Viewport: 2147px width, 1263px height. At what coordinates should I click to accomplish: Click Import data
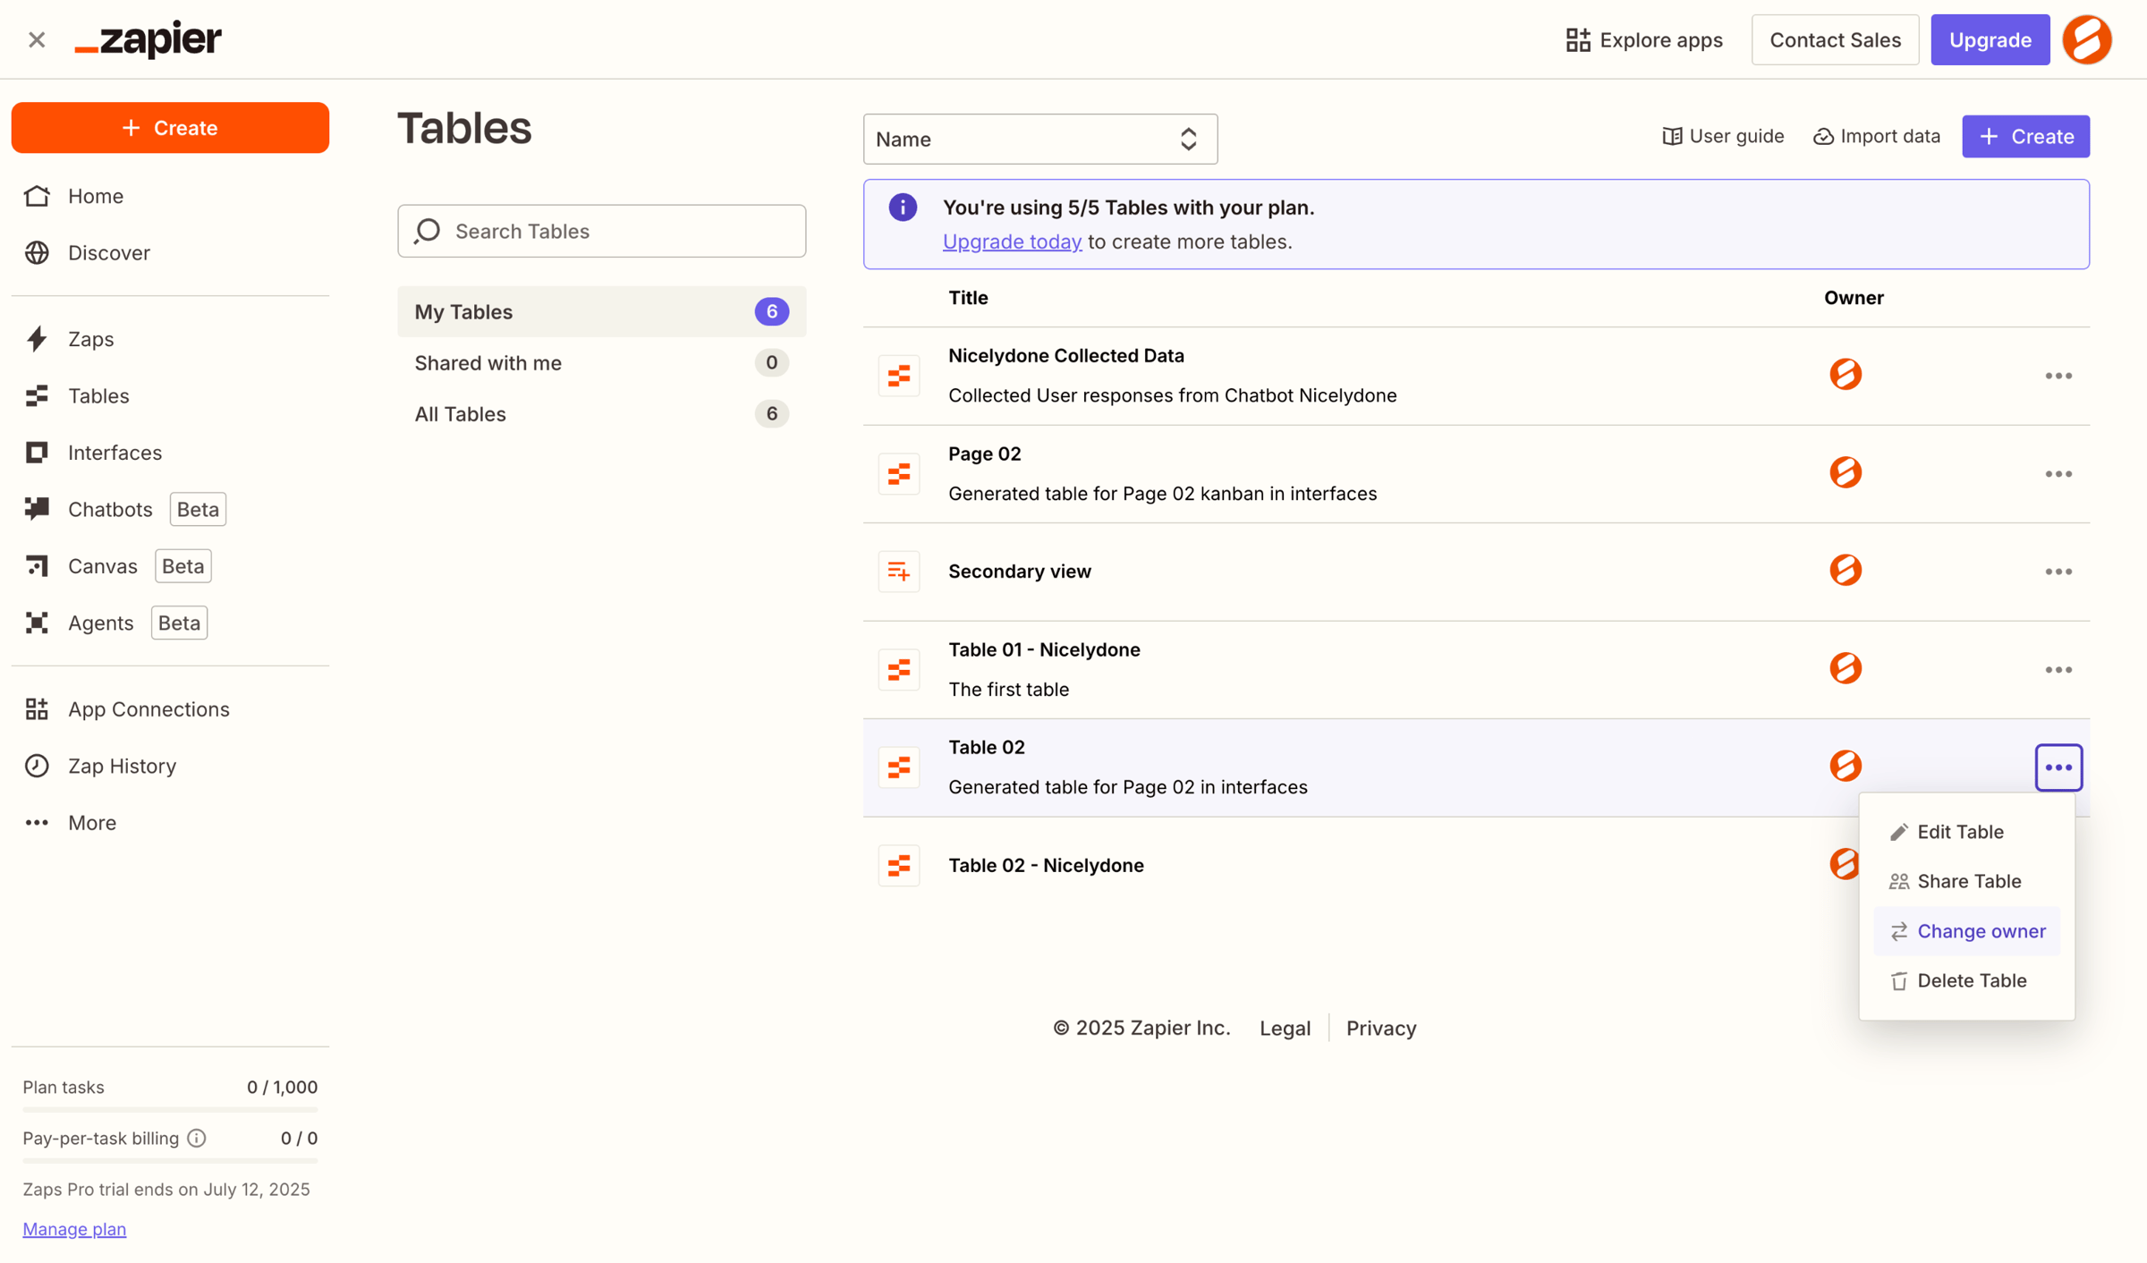1876,136
